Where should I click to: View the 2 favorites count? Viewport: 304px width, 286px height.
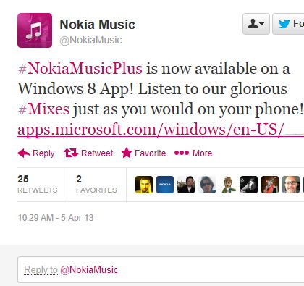pyautogui.click(x=96, y=184)
